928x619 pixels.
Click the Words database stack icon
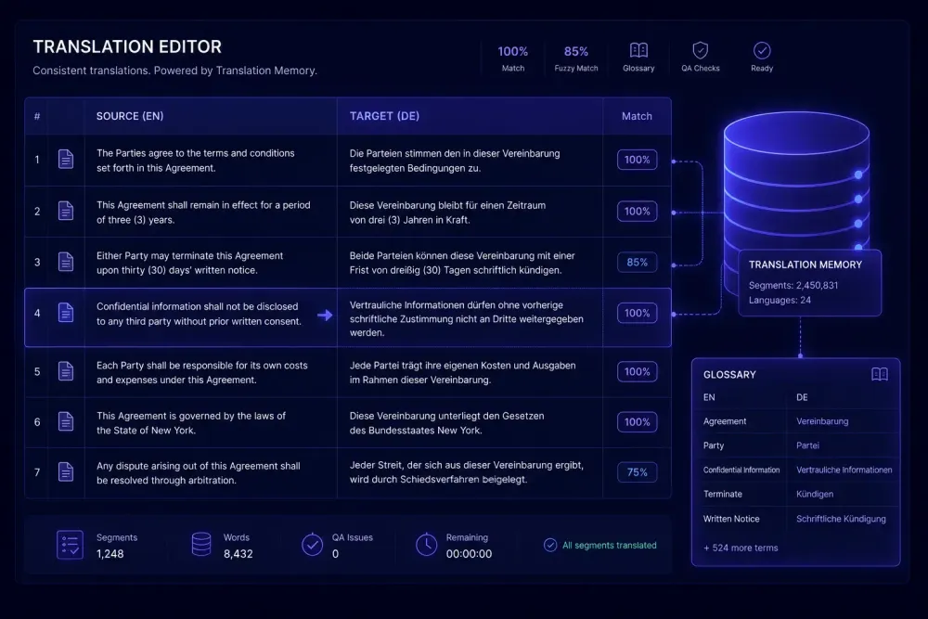[201, 545]
